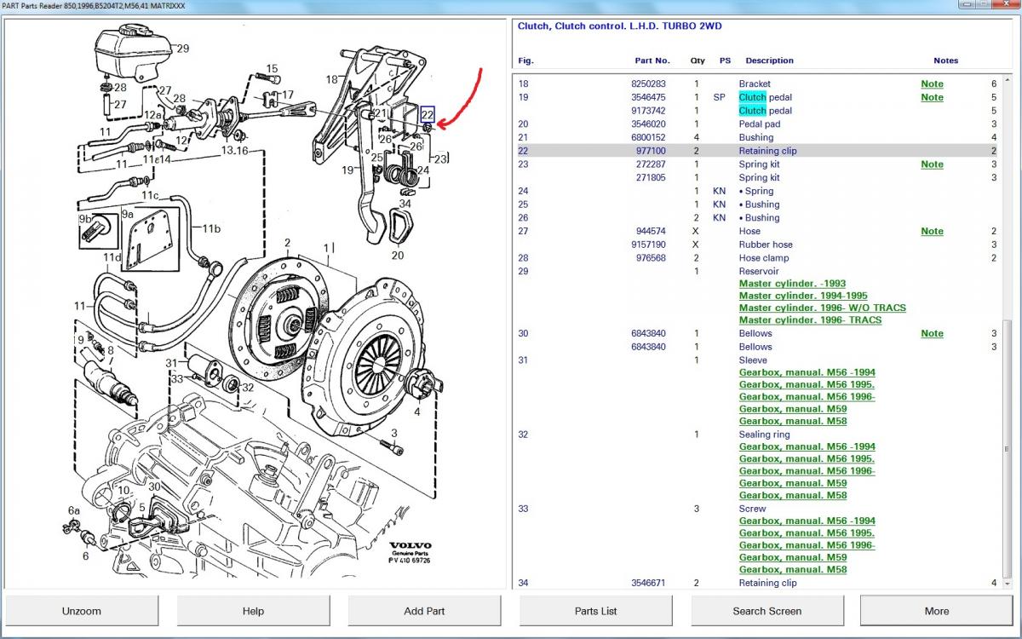Screen dimensions: 1022x639
Task: Select part number 8250283 Bracket
Action: click(648, 84)
